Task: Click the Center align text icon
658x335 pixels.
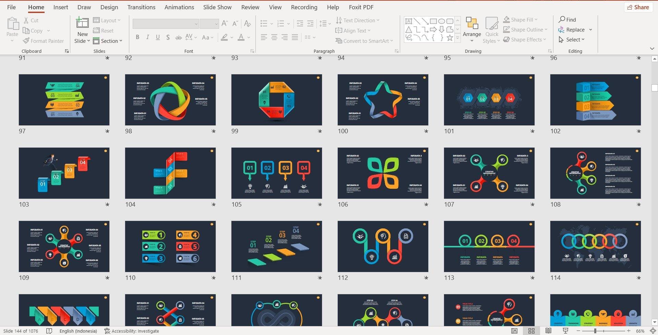Action: (274, 37)
